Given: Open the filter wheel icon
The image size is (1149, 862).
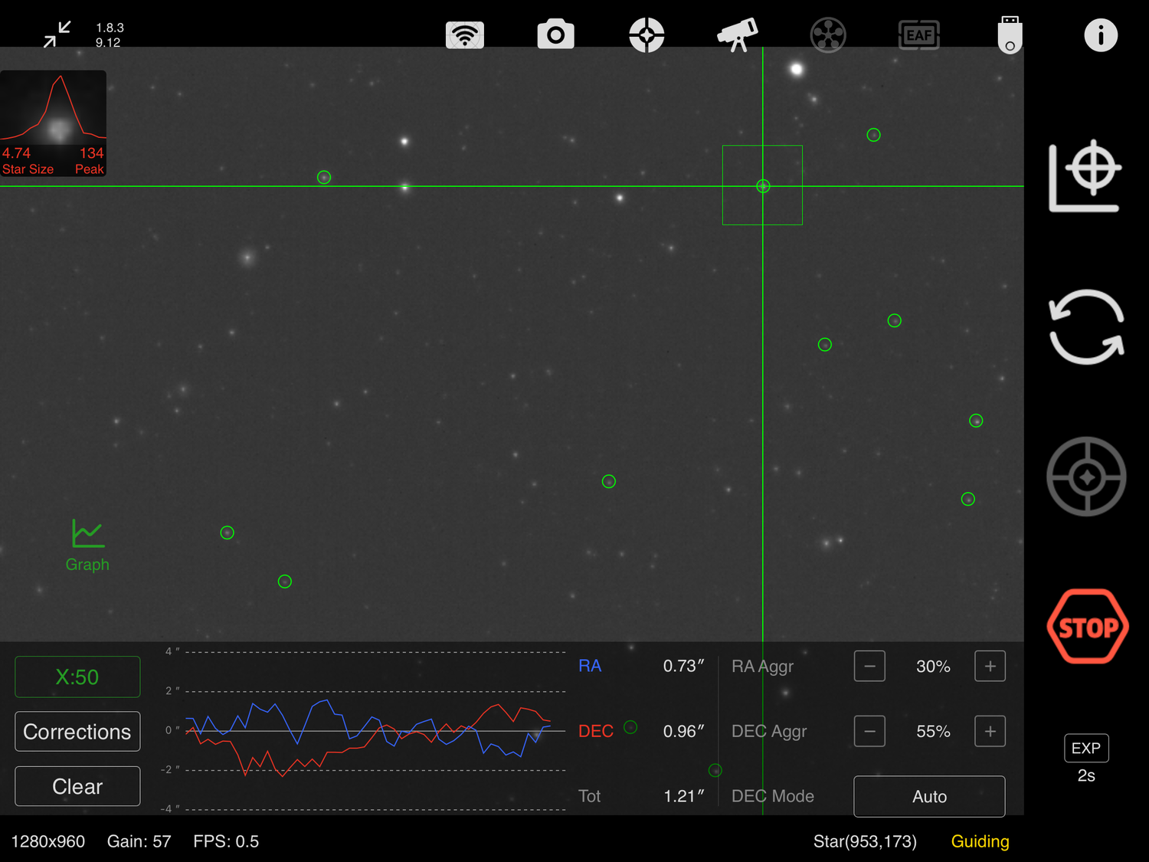Looking at the screenshot, I should [x=828, y=35].
